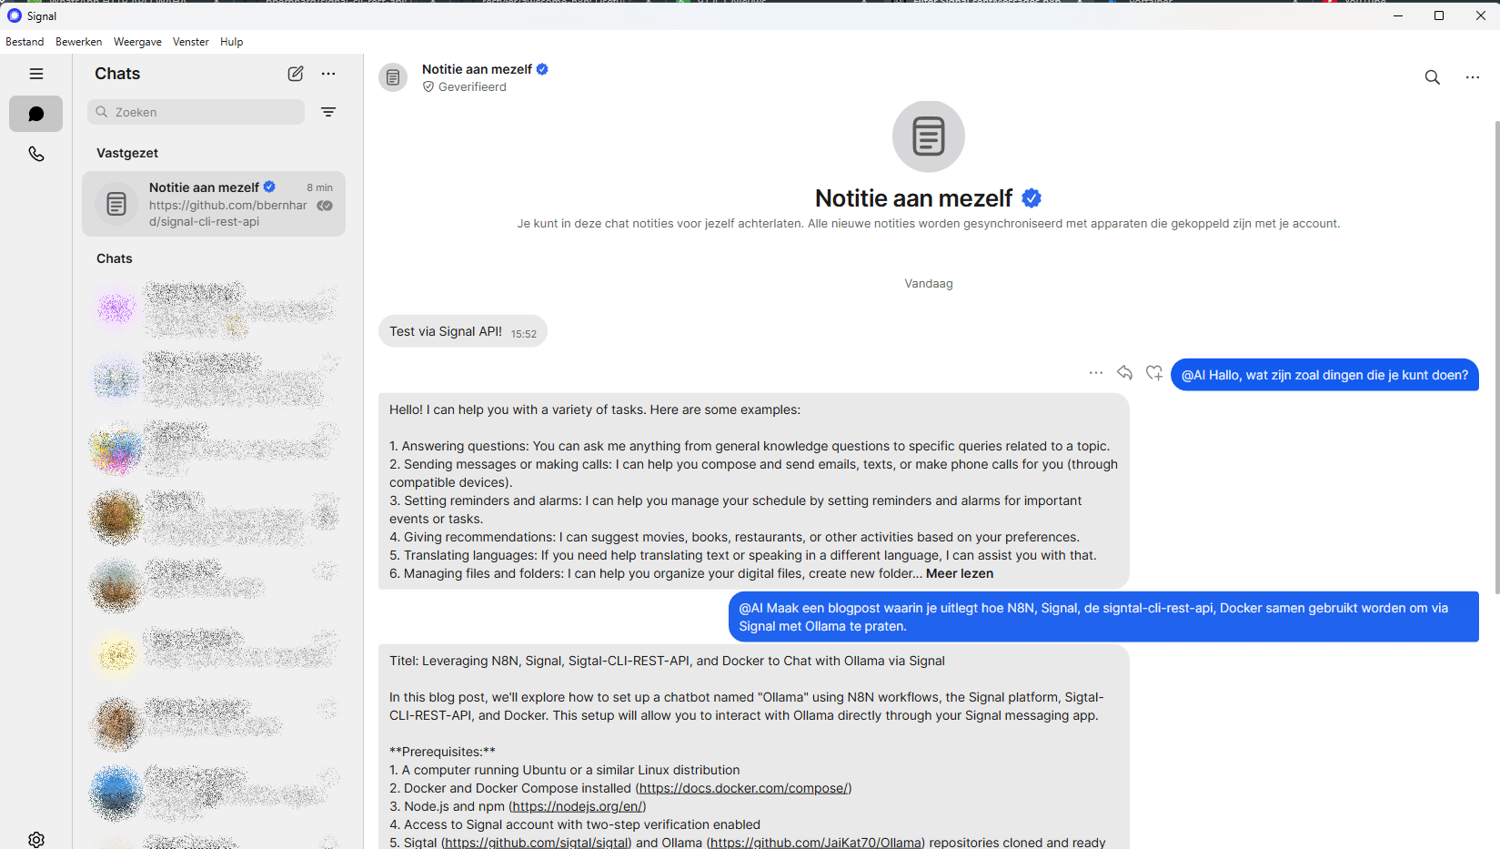Search within conversation magnifier icon
1500x849 pixels.
1432,77
